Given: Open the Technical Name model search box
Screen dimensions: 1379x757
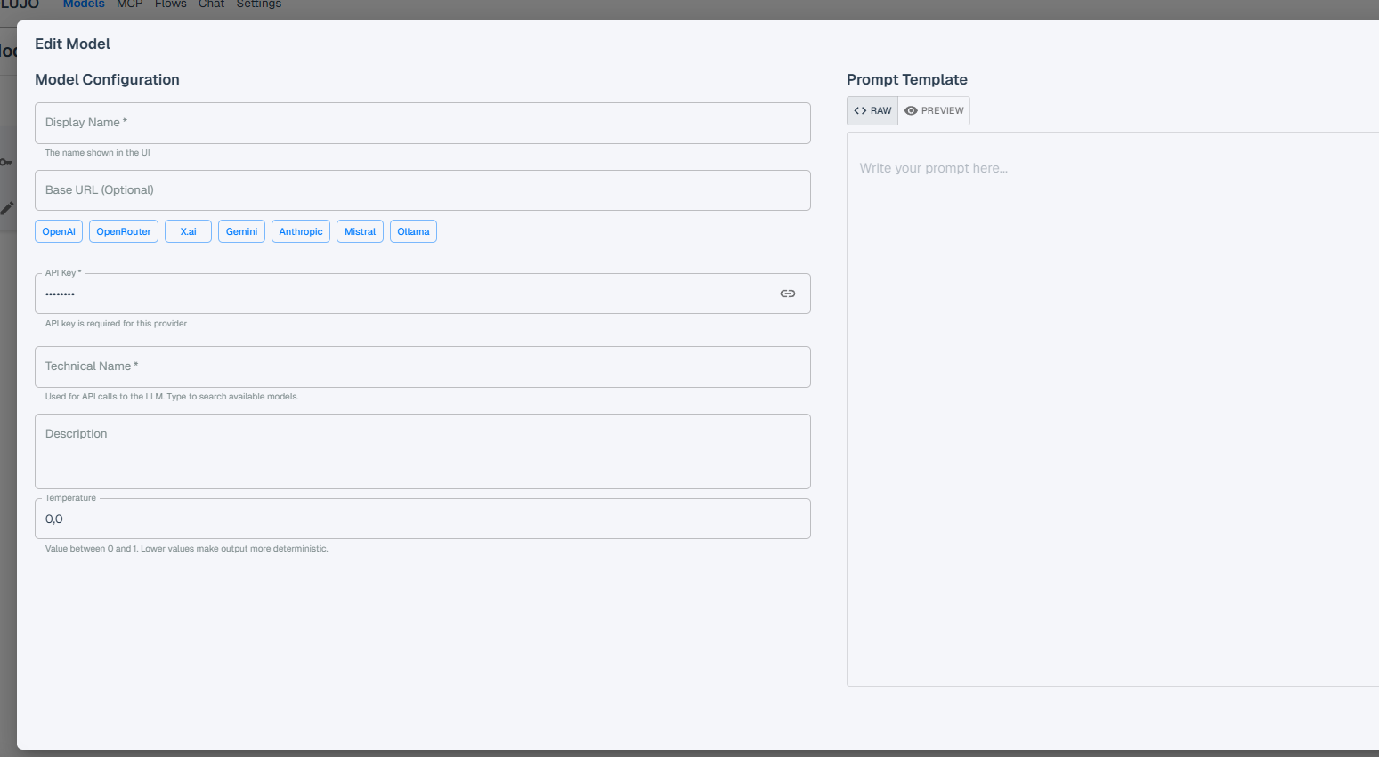Looking at the screenshot, I should tap(422, 366).
